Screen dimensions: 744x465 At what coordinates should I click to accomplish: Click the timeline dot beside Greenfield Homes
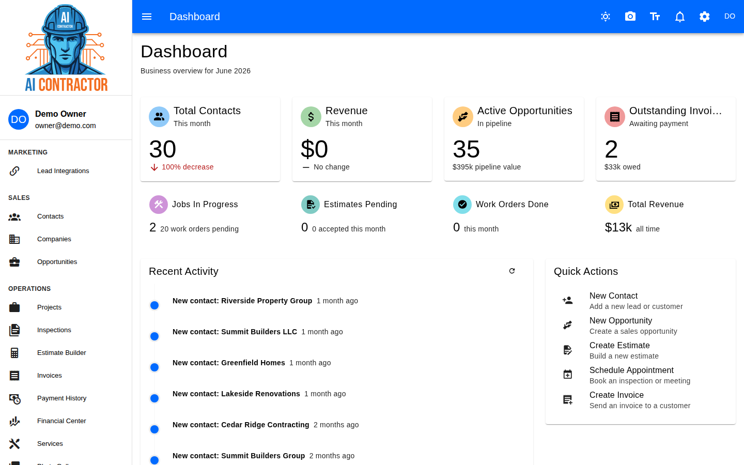(x=154, y=367)
